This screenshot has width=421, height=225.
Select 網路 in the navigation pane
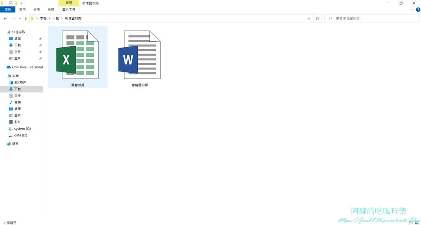pos(15,144)
